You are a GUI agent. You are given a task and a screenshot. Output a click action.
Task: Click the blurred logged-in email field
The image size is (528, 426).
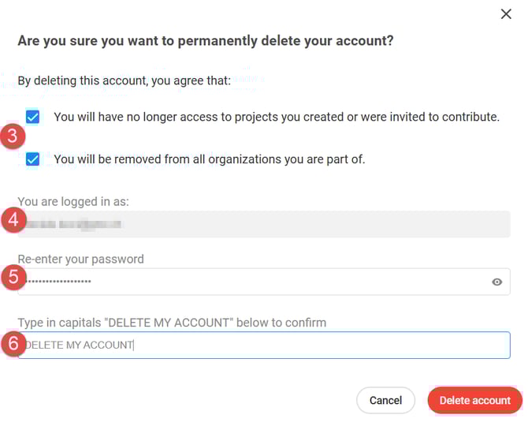coord(265,224)
